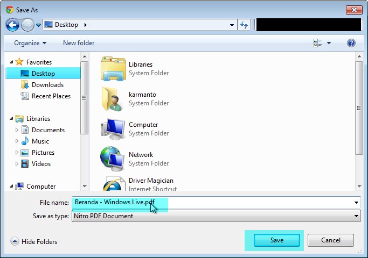The height and width of the screenshot is (258, 368).
Task: Open the File name history dropdown arrow
Action: point(356,203)
